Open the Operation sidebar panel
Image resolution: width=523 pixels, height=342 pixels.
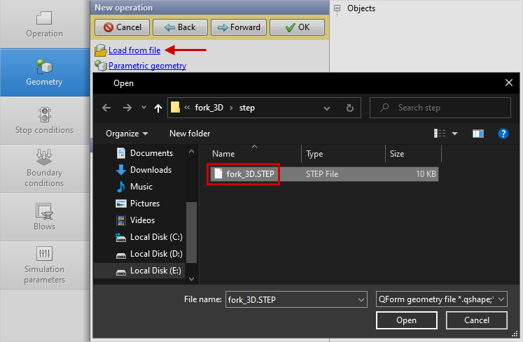coord(44,24)
